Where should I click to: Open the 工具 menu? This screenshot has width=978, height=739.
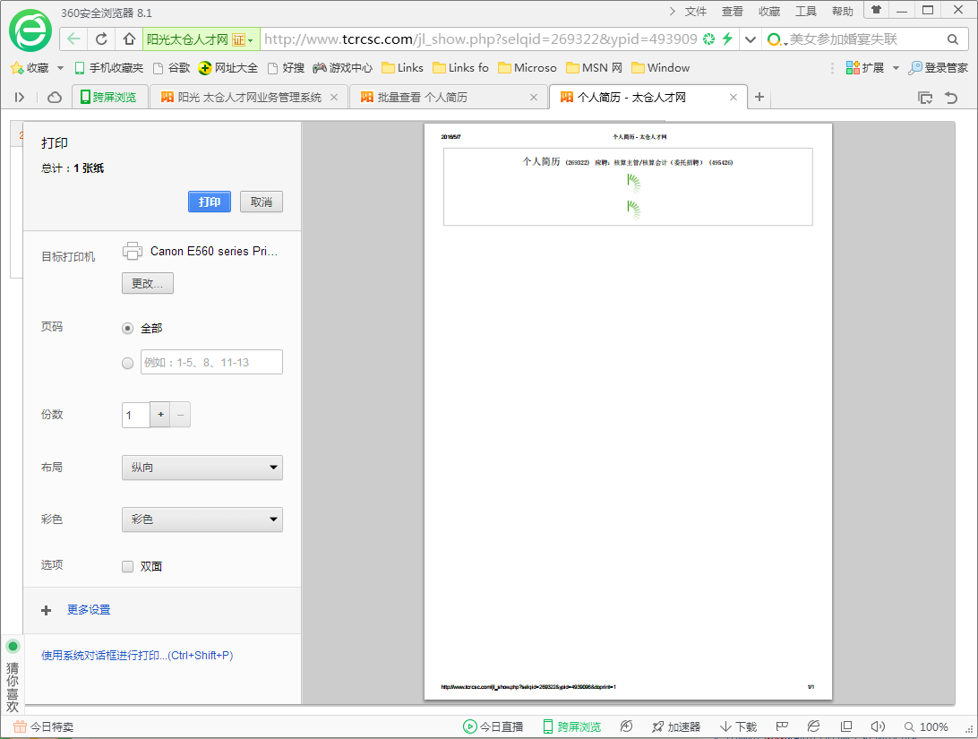pyautogui.click(x=806, y=12)
